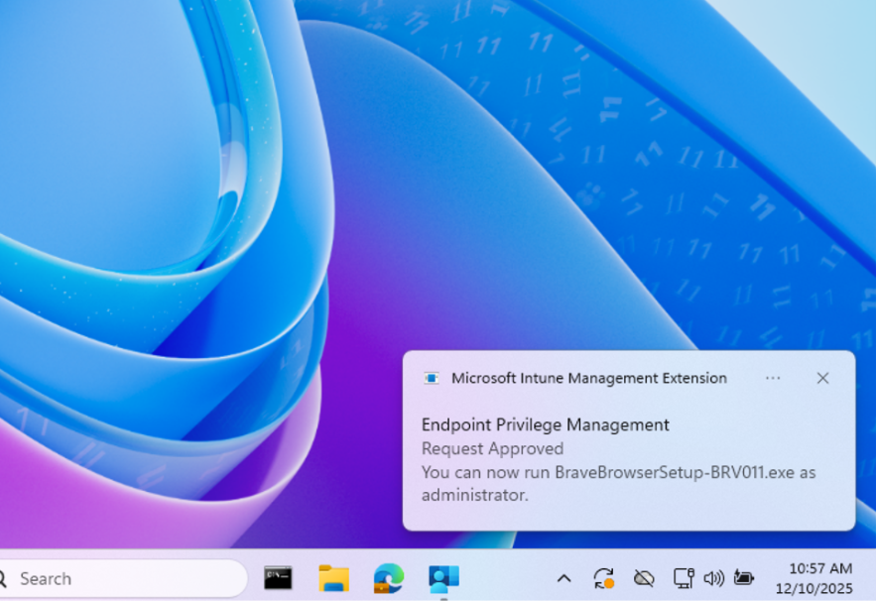Click the volume speaker tray icon
Viewport: 876px width, 601px height.
click(x=713, y=578)
